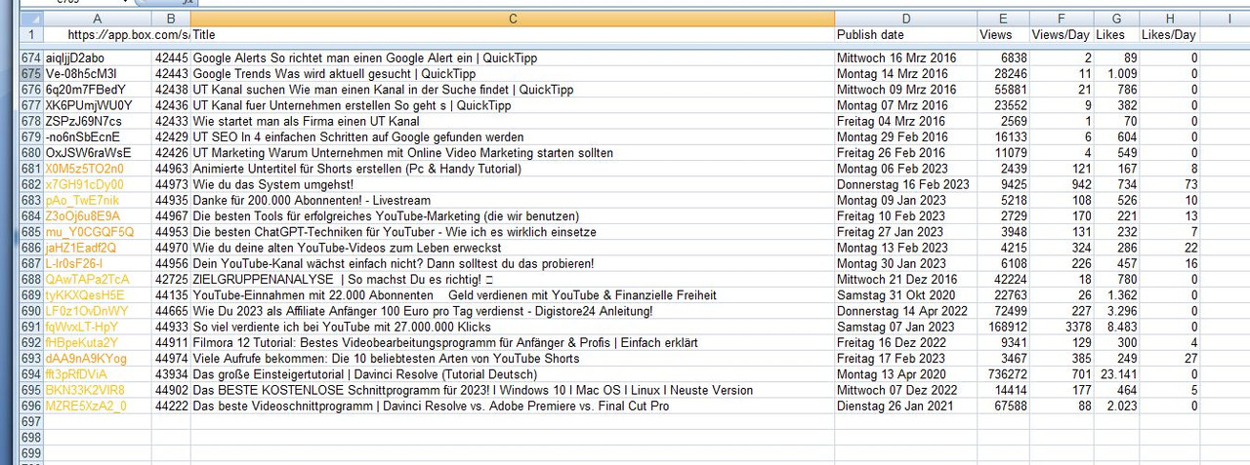Screen dimensions: 1250x465
Task: Click the Likes value 23.141
Action: pos(1118,374)
